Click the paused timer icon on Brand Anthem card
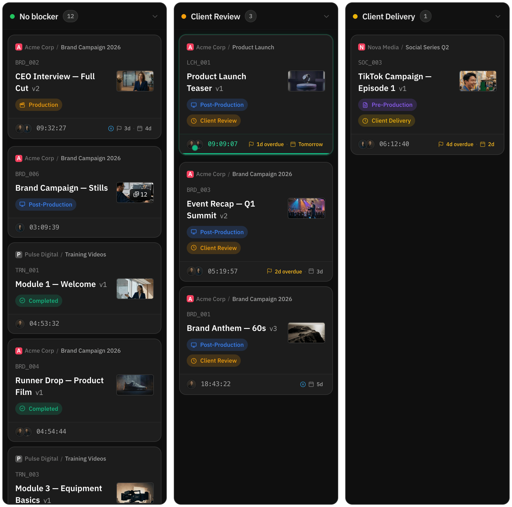This screenshot has height=507, width=512. [303, 384]
